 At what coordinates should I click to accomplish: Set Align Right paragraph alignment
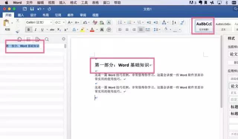(134, 30)
